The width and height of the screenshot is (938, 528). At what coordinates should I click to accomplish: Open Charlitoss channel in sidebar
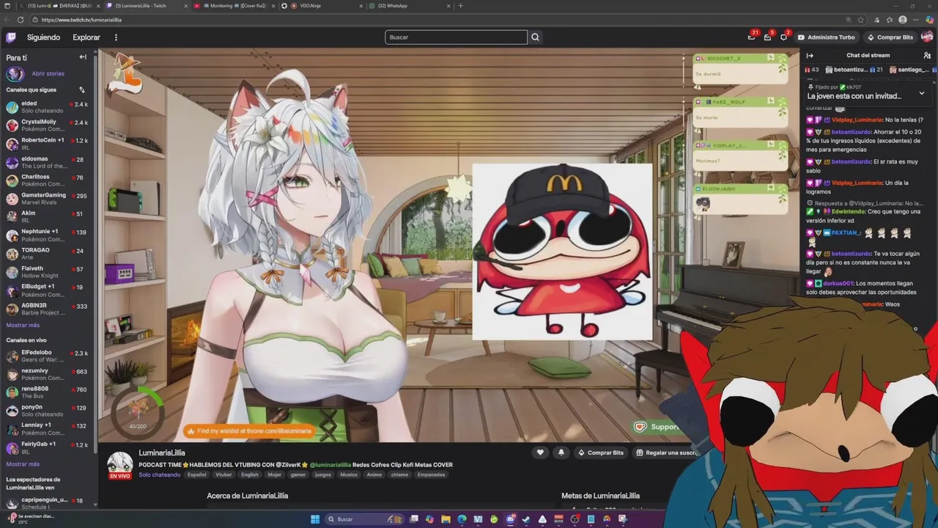coord(47,180)
